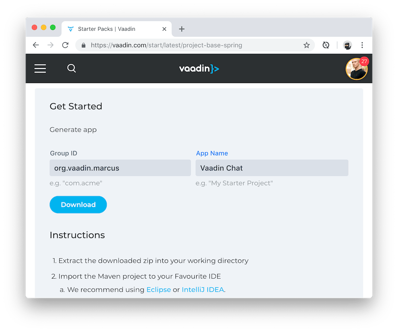Open the profile avatar with notification badge
This screenshot has height=332, width=398.
(356, 69)
